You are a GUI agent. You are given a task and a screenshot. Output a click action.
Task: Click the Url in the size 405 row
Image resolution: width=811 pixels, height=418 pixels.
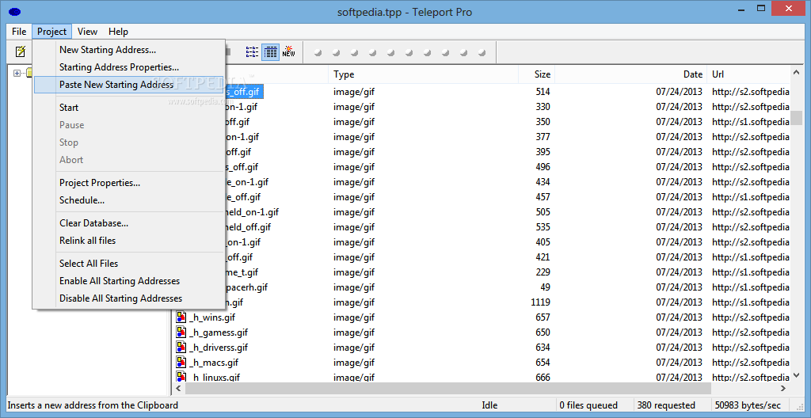point(751,242)
